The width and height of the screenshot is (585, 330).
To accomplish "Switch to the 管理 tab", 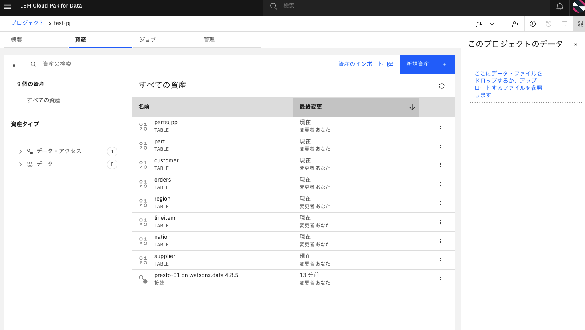I will (209, 39).
